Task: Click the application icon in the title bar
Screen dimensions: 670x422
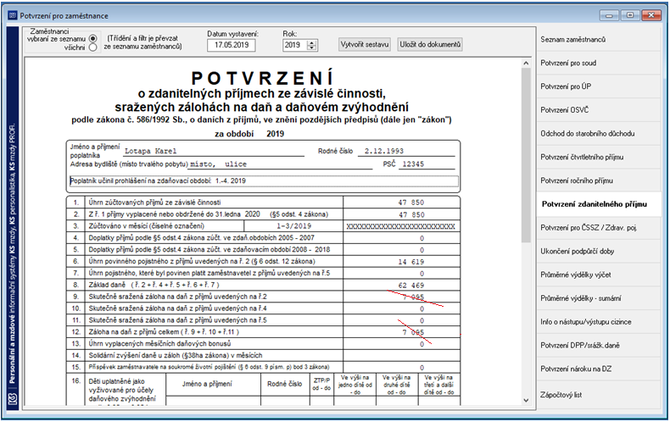Action: click(x=13, y=15)
